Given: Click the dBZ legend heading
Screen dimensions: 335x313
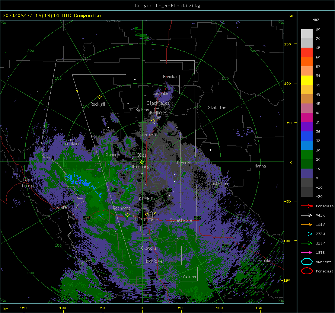Looking at the screenshot, I should pos(316,20).
